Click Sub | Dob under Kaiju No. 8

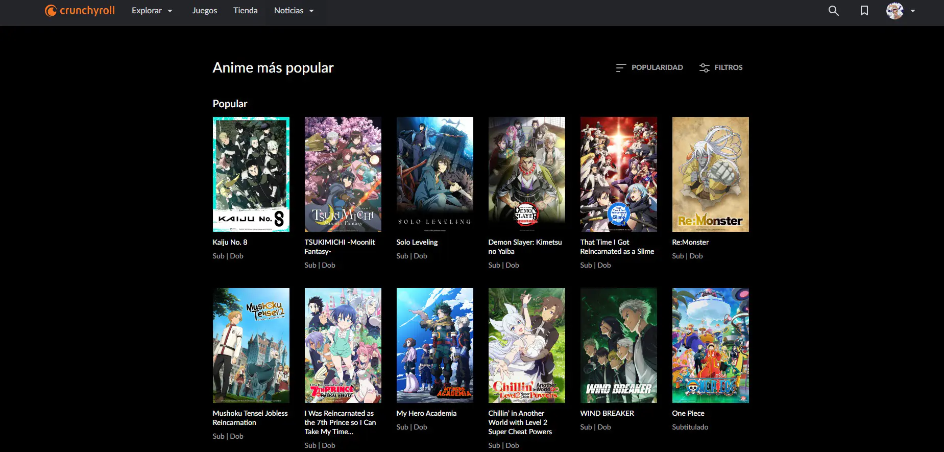[228, 256]
